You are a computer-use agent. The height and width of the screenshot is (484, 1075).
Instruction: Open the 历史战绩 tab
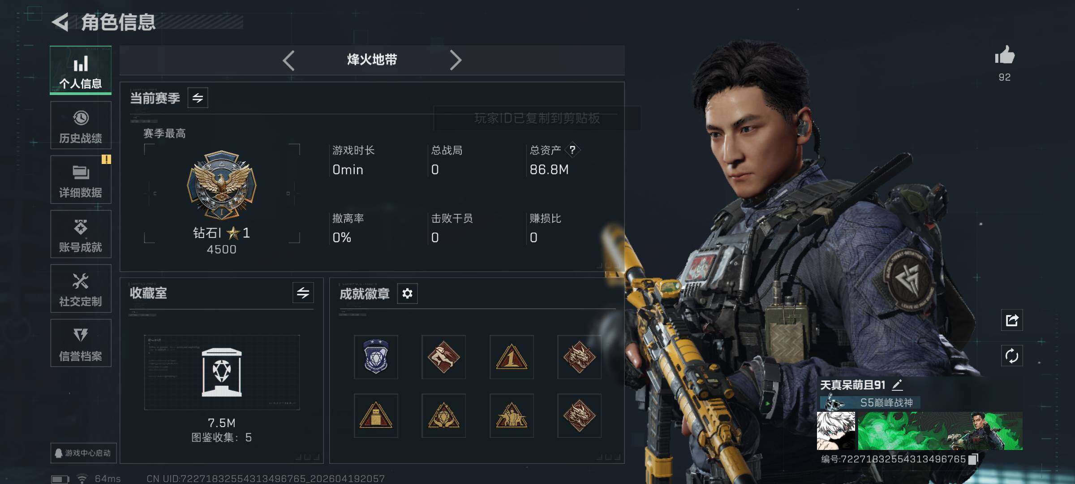coord(81,125)
